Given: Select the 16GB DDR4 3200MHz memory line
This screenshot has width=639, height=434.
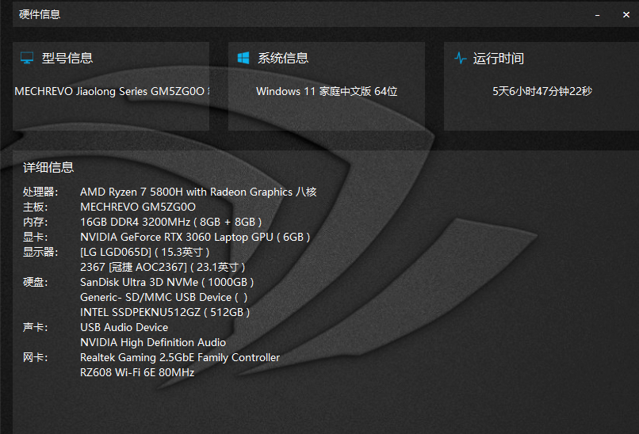Looking at the screenshot, I should pos(170,222).
